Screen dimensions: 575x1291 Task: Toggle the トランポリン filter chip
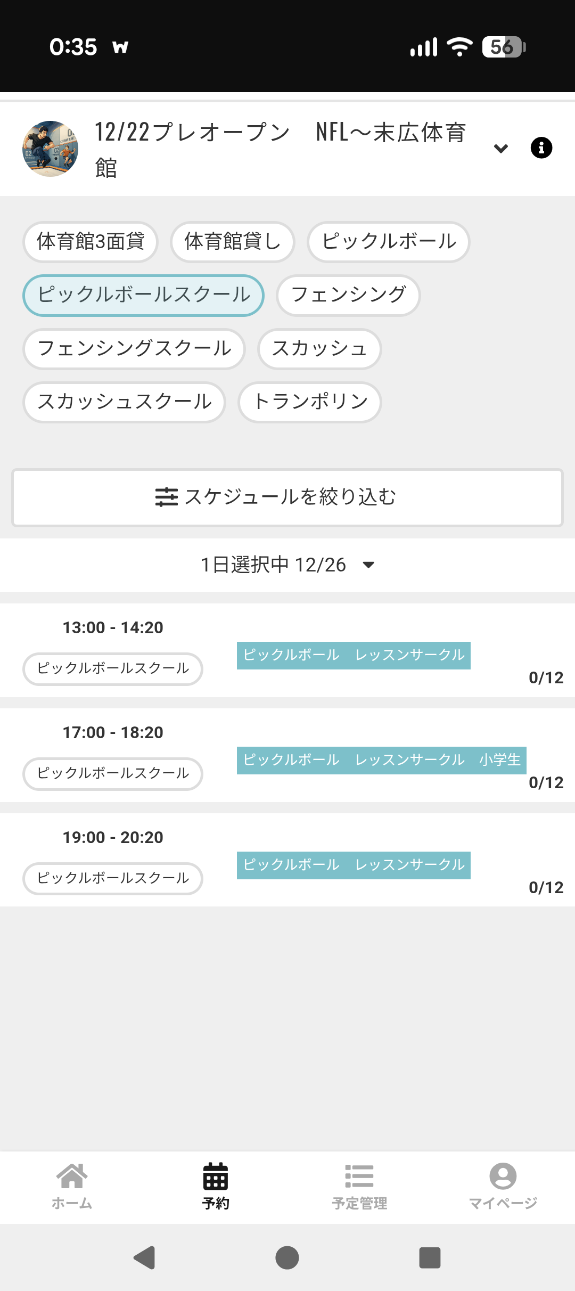pos(310,402)
